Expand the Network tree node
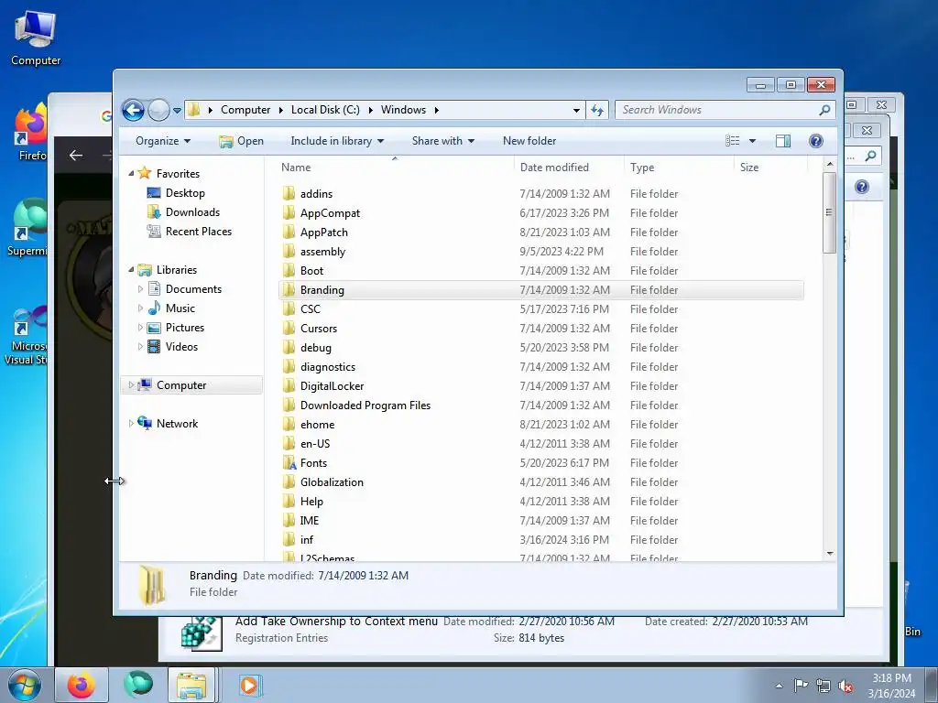938x703 pixels. tap(131, 424)
